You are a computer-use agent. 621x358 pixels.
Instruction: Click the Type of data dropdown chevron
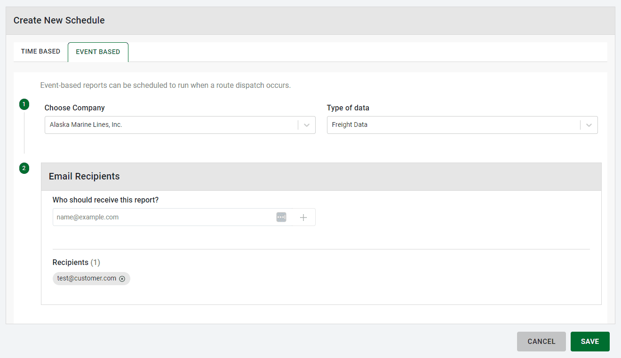click(x=589, y=125)
